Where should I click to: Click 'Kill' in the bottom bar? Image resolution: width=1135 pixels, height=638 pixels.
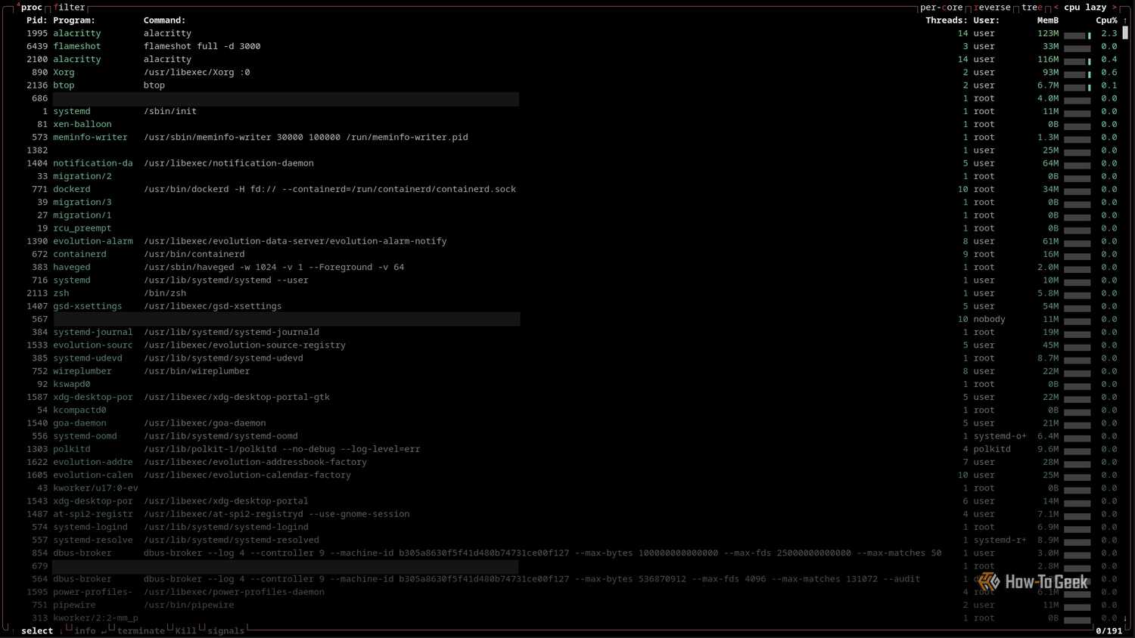[x=185, y=630]
